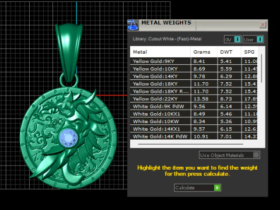Screen dimensions: 280x210
Task: Click the horizontal scrollbar of metals list
Action: coord(191,144)
